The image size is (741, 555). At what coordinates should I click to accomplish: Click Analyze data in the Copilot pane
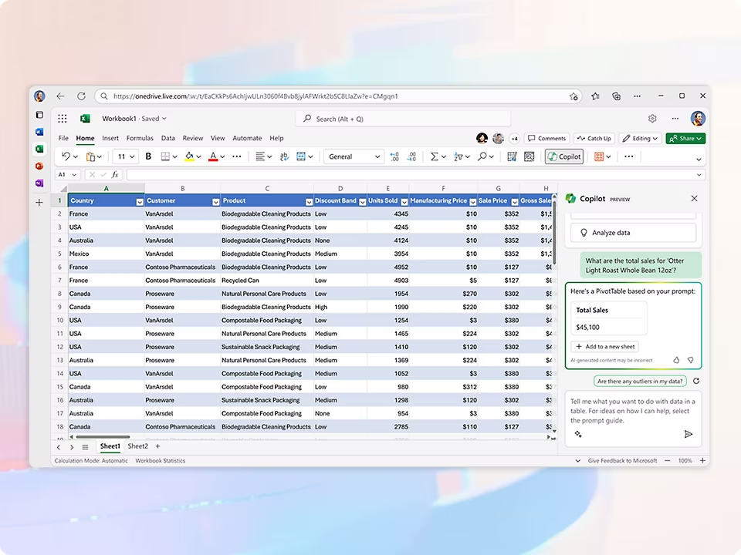coord(633,233)
